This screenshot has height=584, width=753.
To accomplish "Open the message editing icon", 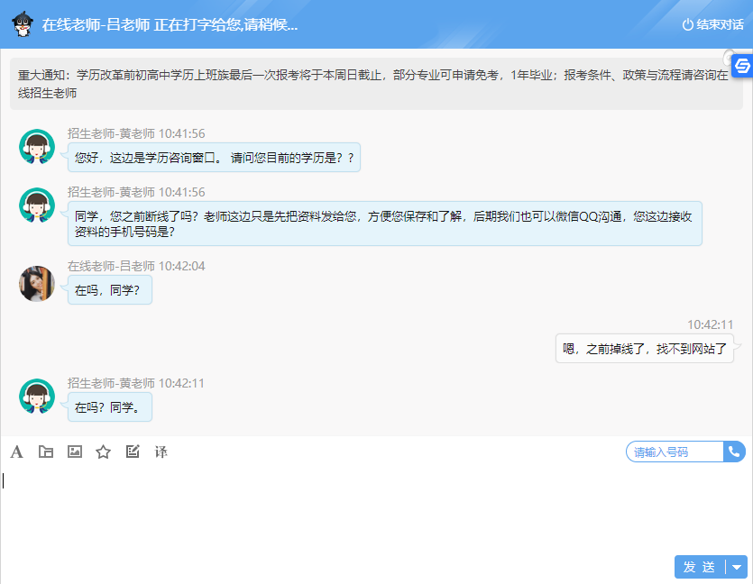I will (x=132, y=452).
